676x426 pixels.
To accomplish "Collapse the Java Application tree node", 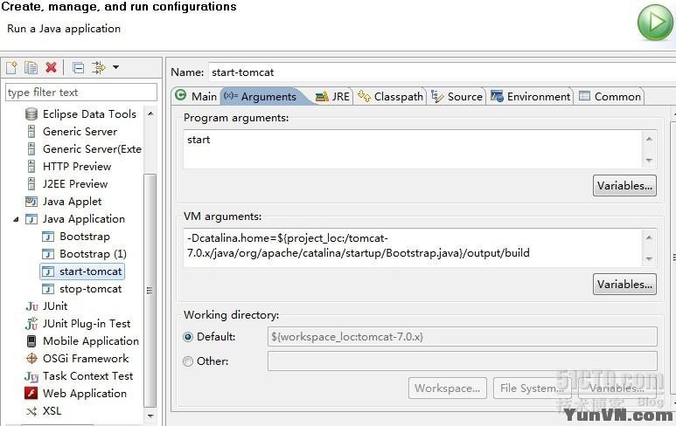I will pyautogui.click(x=16, y=219).
